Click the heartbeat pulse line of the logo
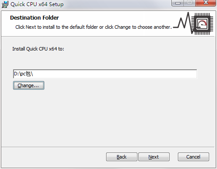The width and height of the screenshot is (217, 169). coord(183,23)
